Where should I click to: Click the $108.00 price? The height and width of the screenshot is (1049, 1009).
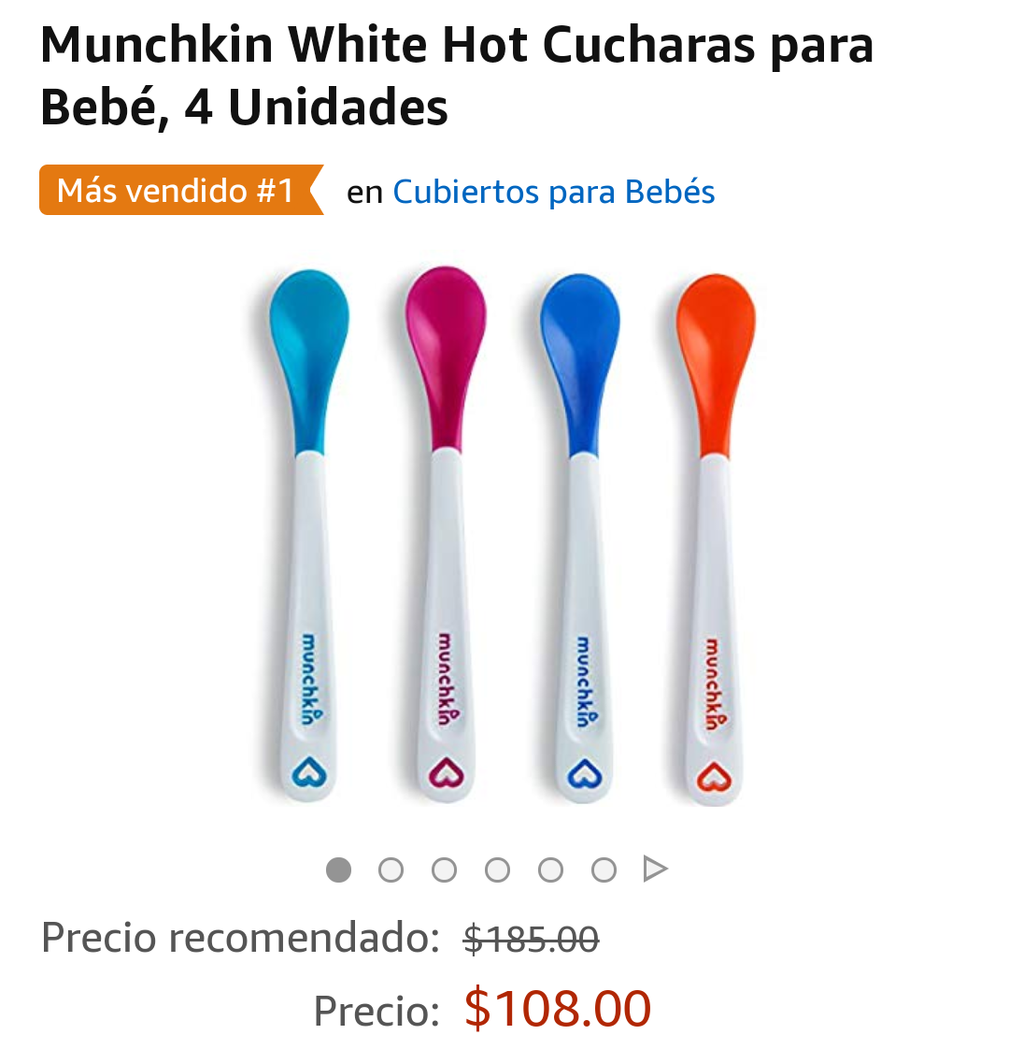pos(558,1008)
